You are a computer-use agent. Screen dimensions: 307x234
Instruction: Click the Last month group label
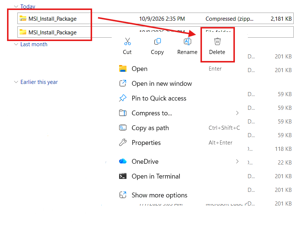pyautogui.click(x=34, y=44)
